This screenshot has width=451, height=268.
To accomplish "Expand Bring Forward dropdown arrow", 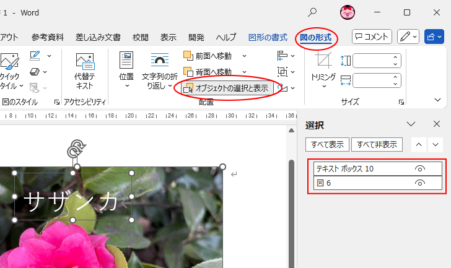I will tap(244, 56).
